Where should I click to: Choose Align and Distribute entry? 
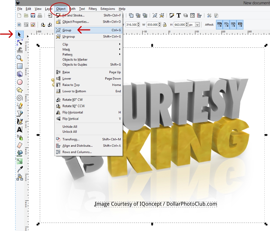[x=89, y=146]
